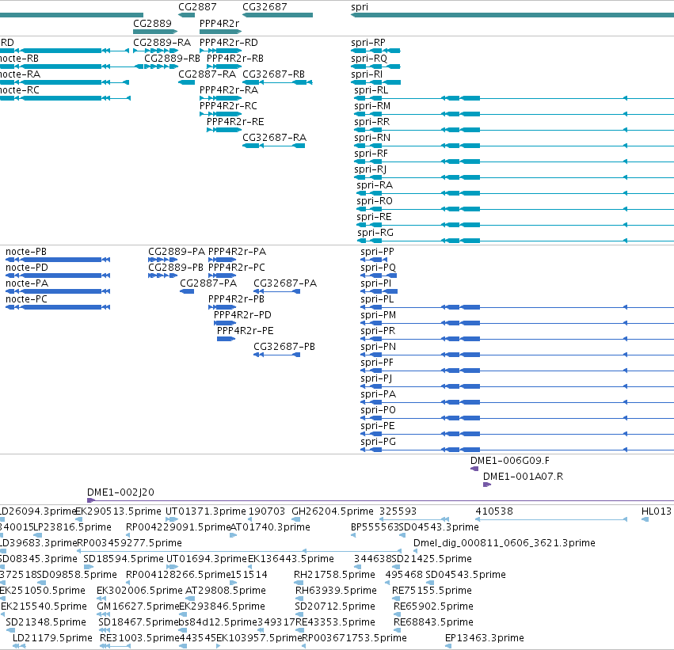Click the spri-PP protein label
The image size is (674, 650).
coord(377,252)
